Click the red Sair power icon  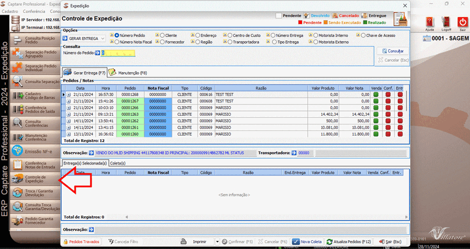(x=462, y=23)
